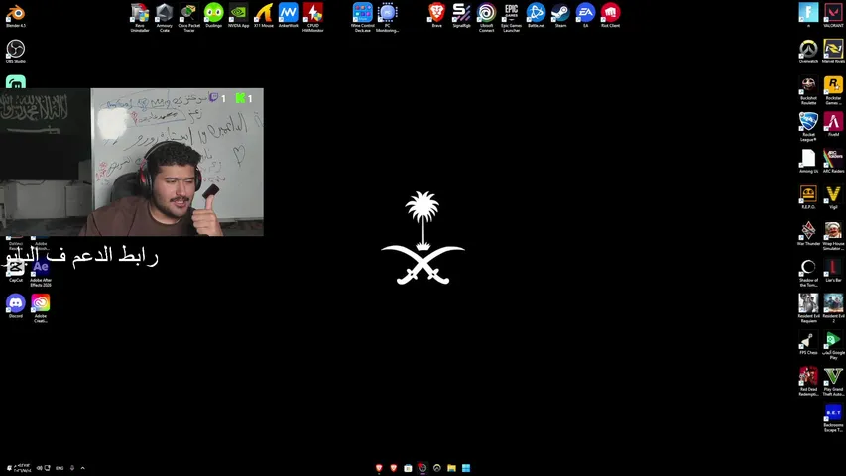The width and height of the screenshot is (846, 476).
Task: Launch Overwatch from the desktop
Action: [x=808, y=52]
